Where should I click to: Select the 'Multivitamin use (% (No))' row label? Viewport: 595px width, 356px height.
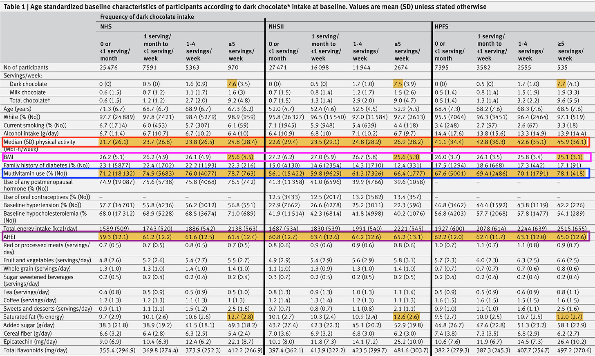(x=35, y=174)
